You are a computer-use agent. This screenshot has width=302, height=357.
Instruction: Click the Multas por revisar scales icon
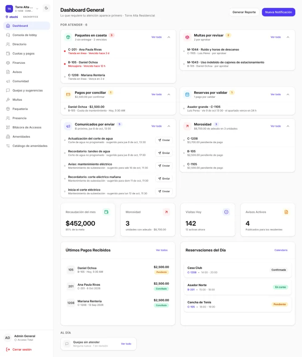click(187, 37)
